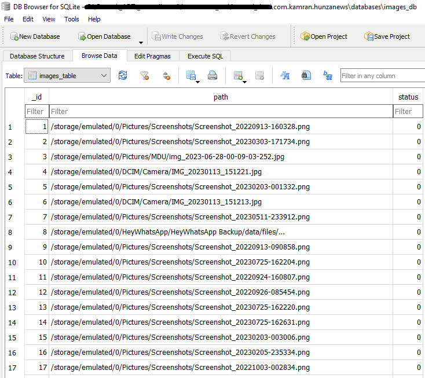Switch to the Execute SQL tab
The width and height of the screenshot is (425, 378).
coord(205,56)
